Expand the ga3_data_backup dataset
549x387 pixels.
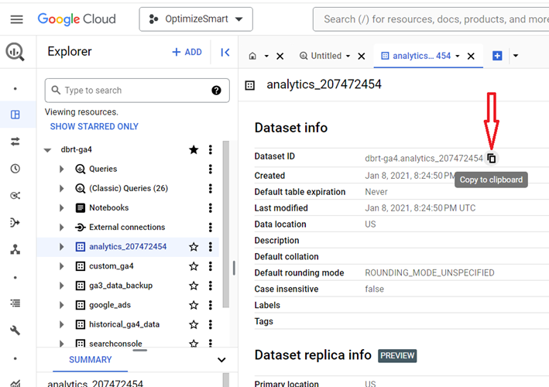click(x=62, y=286)
